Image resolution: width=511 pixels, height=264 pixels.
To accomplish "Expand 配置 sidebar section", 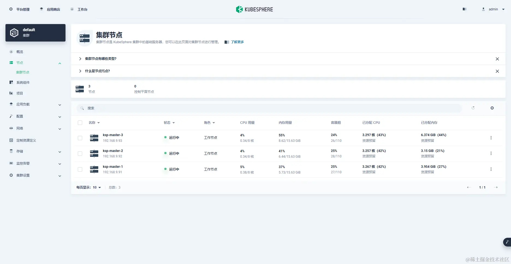I will tap(60, 117).
